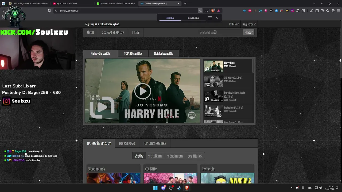Select Harry Hole in the trailer list
This screenshot has height=192, width=342.
tap(228, 66)
